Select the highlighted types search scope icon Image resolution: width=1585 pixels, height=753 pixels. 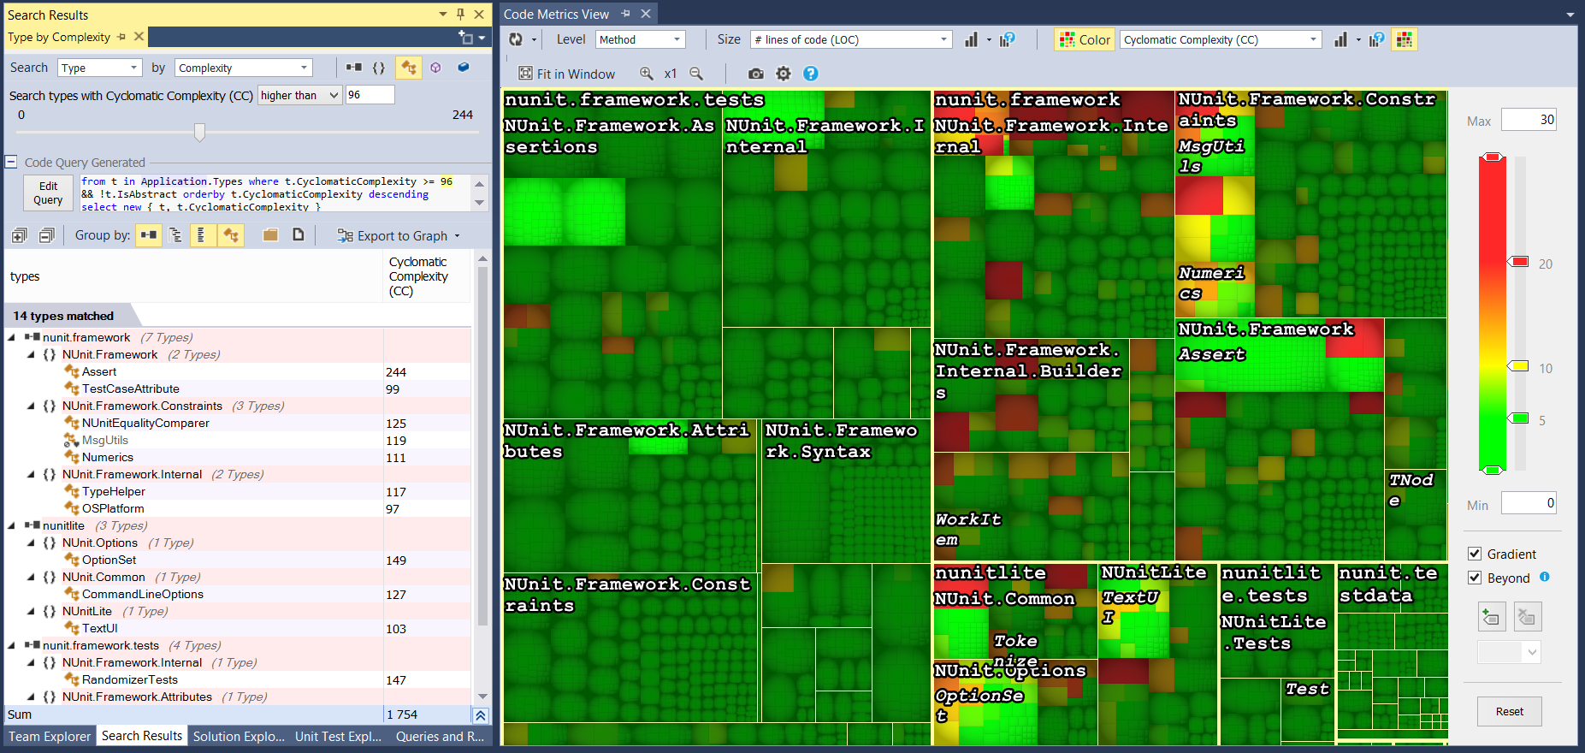409,68
